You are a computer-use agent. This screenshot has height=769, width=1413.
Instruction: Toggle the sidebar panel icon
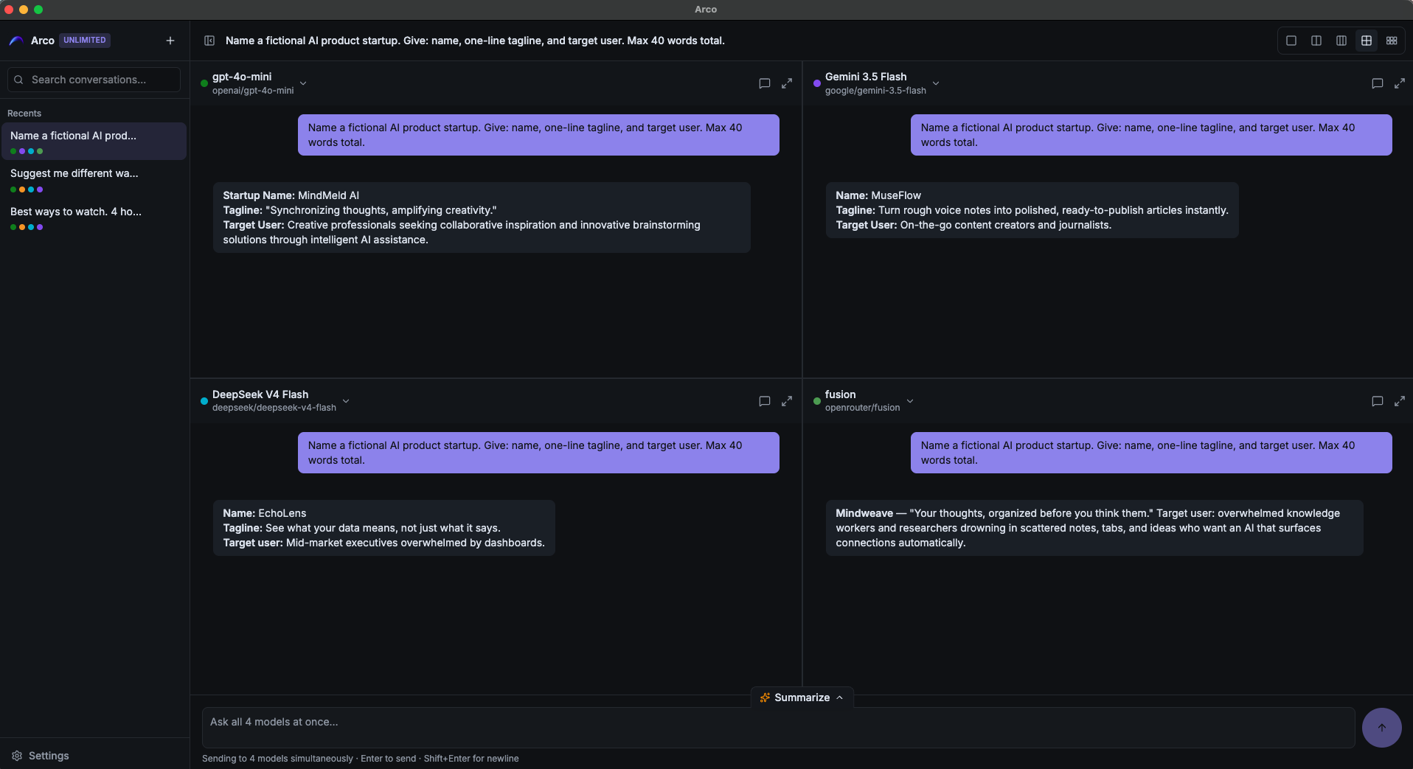click(209, 41)
